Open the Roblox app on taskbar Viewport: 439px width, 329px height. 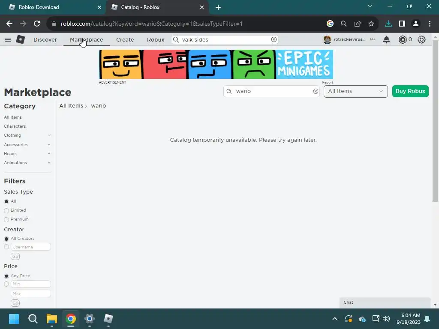[108, 319]
